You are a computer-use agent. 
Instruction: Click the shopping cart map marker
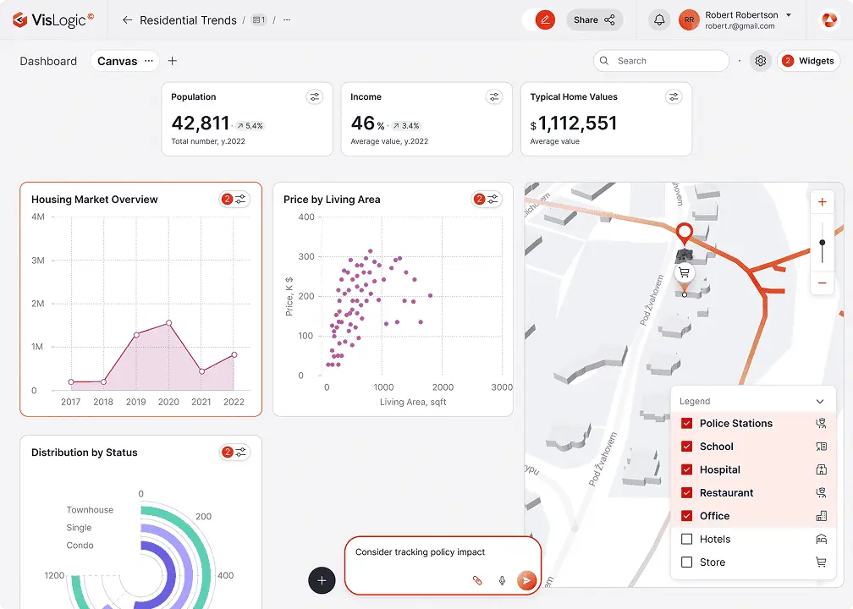pyautogui.click(x=684, y=272)
